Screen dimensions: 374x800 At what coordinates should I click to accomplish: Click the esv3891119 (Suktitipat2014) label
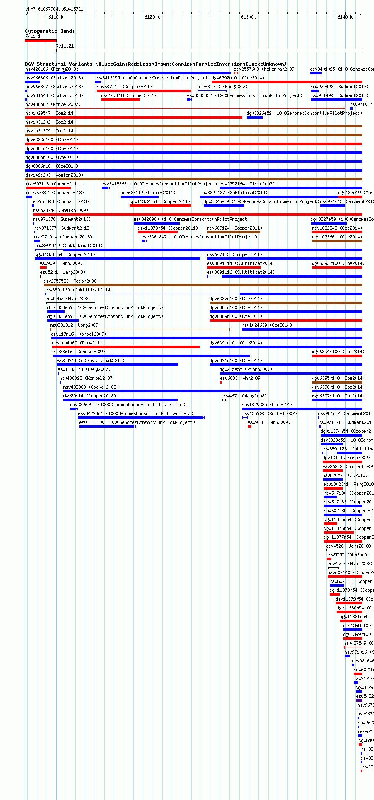tap(68, 246)
